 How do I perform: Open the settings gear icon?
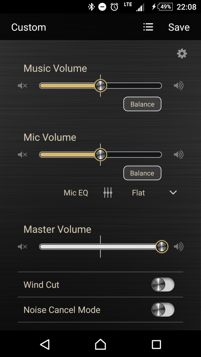[182, 54]
